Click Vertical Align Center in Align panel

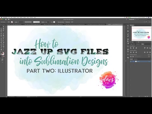148,48
